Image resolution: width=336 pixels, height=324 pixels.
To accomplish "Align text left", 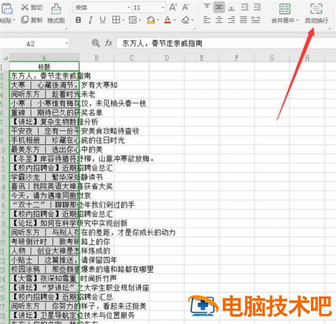I will pos(206,20).
